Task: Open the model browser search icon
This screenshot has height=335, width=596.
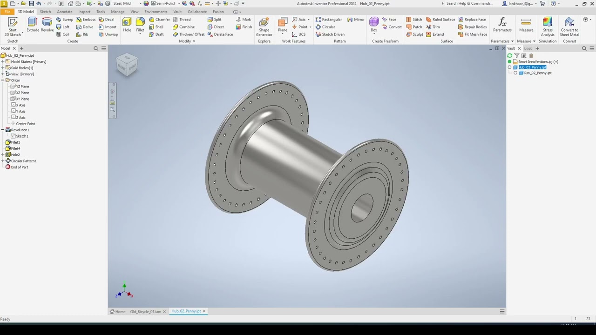Action: [x=96, y=48]
